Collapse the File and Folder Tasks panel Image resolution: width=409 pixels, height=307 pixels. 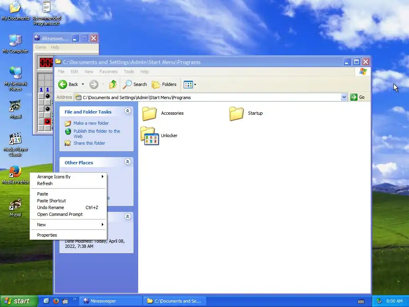(127, 111)
